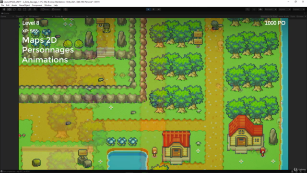The height and width of the screenshot is (173, 307).
Task: Toggle the Pivot handle position button
Action: 45,9
